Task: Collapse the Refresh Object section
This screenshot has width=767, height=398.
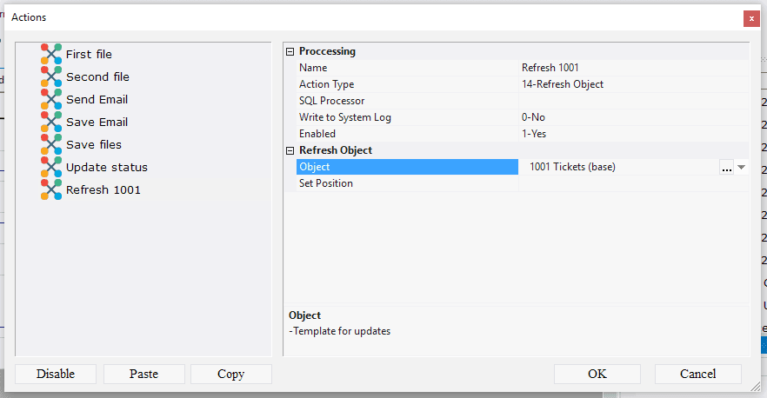Action: click(290, 150)
